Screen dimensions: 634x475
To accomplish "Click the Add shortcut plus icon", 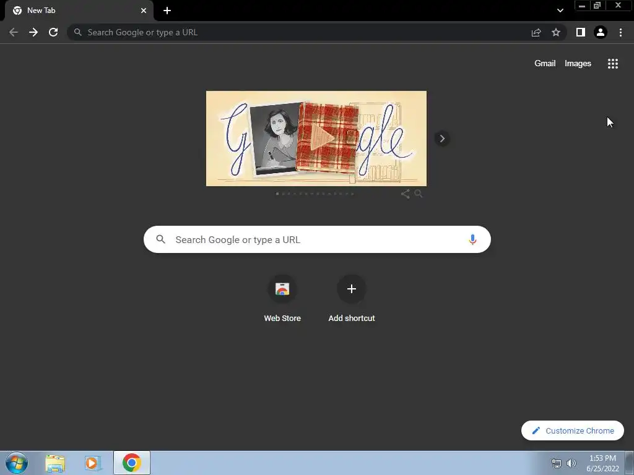I will tap(352, 289).
